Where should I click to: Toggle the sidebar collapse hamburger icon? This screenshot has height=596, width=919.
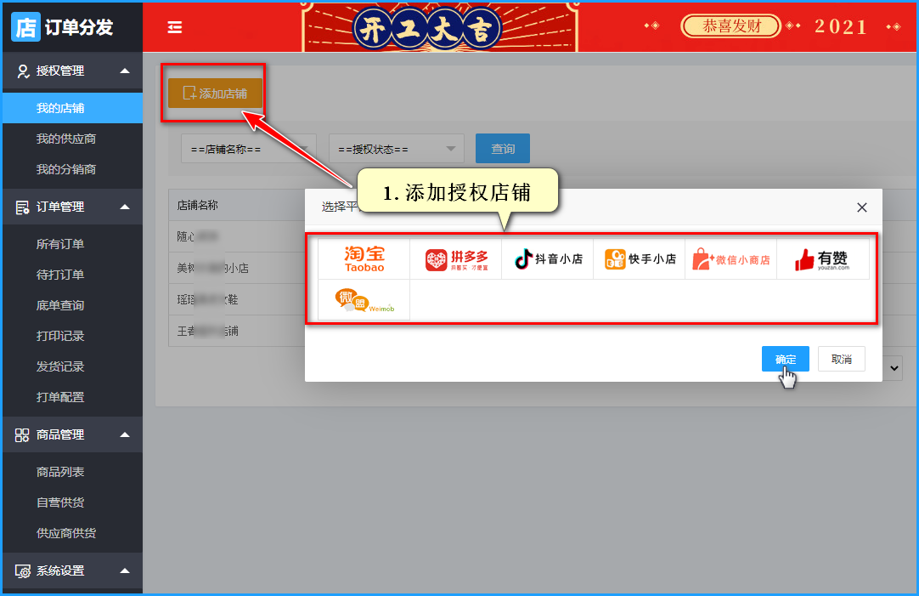175,27
